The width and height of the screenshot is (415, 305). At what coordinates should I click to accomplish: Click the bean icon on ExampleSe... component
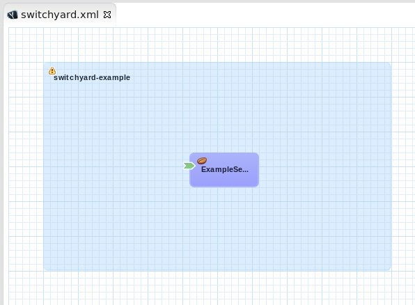pyautogui.click(x=202, y=161)
